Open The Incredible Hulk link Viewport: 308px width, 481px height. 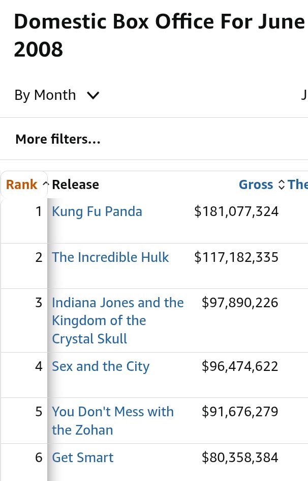pyautogui.click(x=110, y=257)
